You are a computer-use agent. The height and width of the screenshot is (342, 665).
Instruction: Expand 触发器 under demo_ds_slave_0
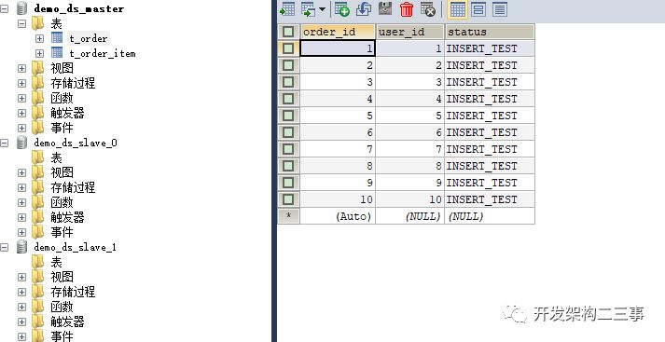click(21, 217)
